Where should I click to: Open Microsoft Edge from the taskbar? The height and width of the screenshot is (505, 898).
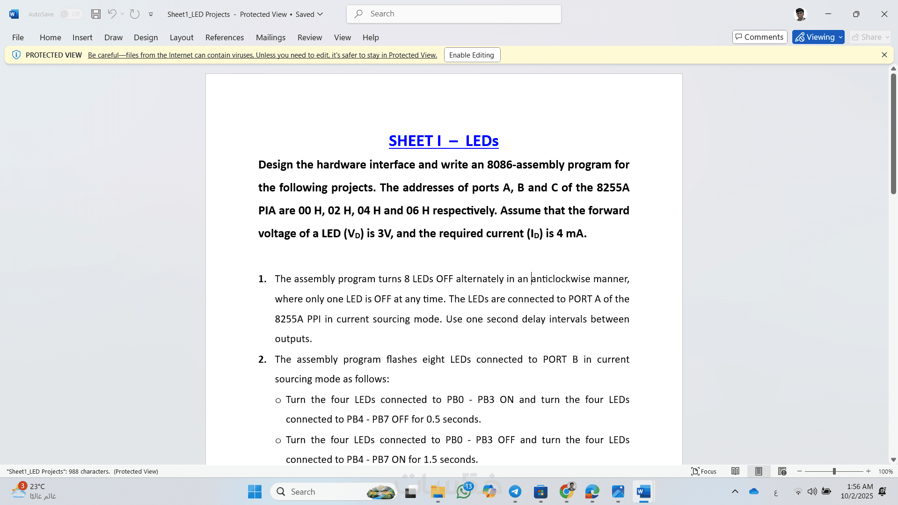(x=592, y=492)
